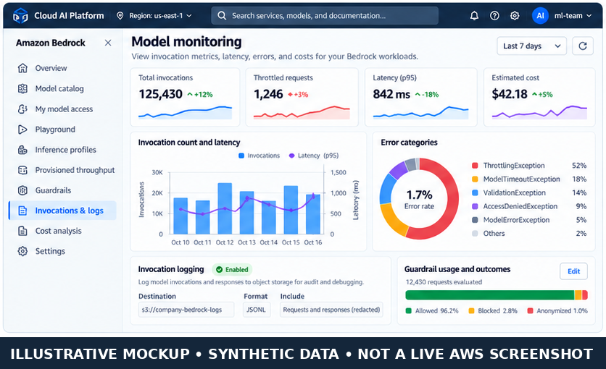
Task: Select Invocations & logs item
Action: (62, 211)
